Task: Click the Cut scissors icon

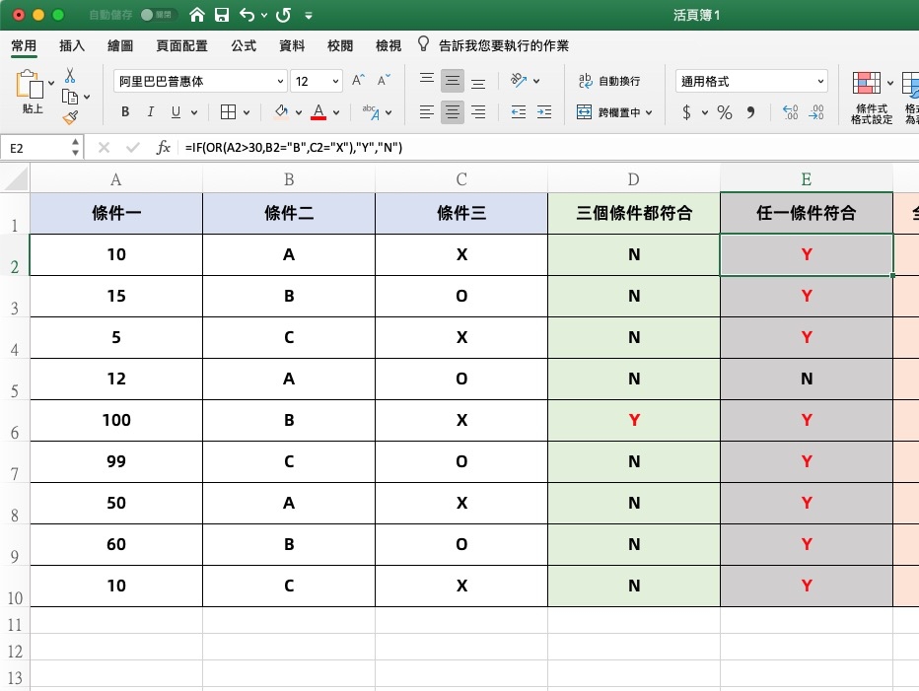Action: [x=70, y=76]
